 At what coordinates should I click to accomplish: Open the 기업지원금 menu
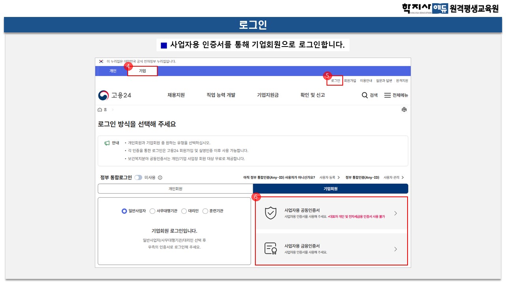268,95
